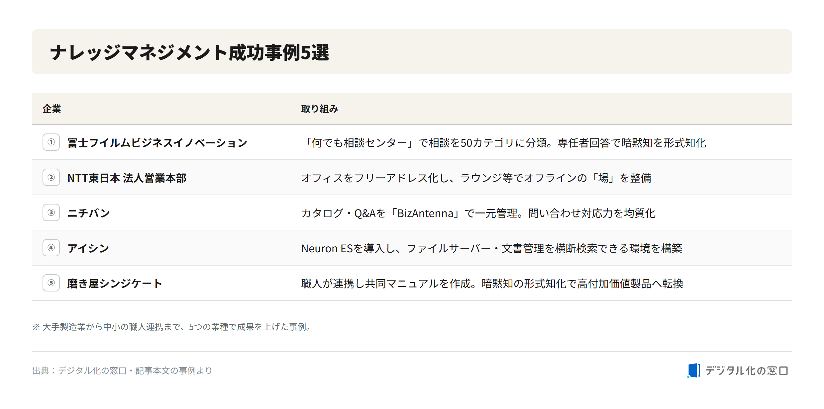Screen dimensions: 824x409
Task: Click the アイシン company name
Action: [88, 248]
